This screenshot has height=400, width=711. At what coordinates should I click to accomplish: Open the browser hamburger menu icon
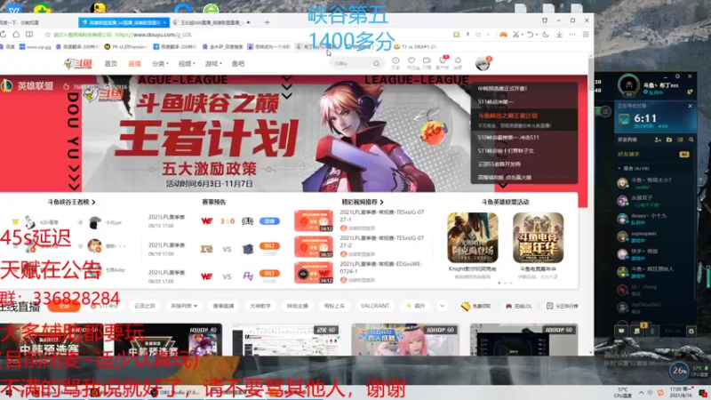[x=586, y=35]
